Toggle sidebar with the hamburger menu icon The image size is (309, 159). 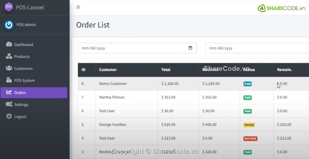coord(78,7)
